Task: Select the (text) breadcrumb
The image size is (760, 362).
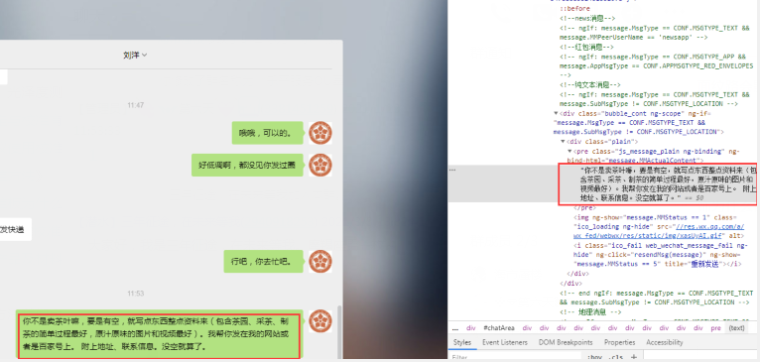Action: 737,328
